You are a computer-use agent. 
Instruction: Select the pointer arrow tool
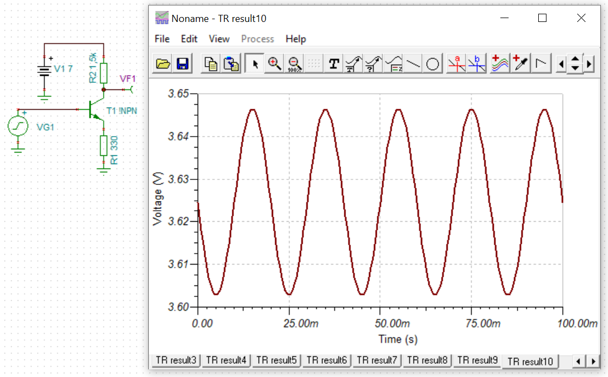click(x=254, y=64)
